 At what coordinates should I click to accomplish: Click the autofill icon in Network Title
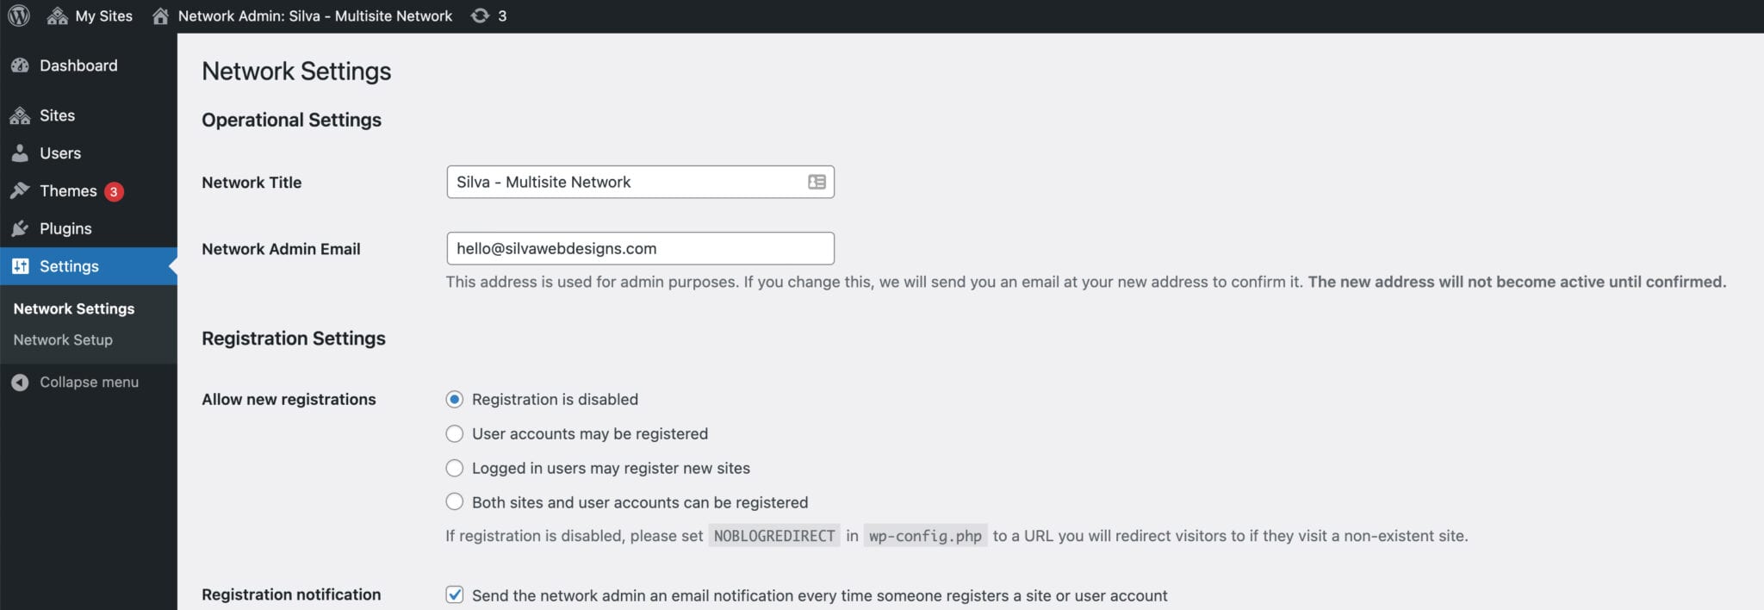tap(817, 182)
